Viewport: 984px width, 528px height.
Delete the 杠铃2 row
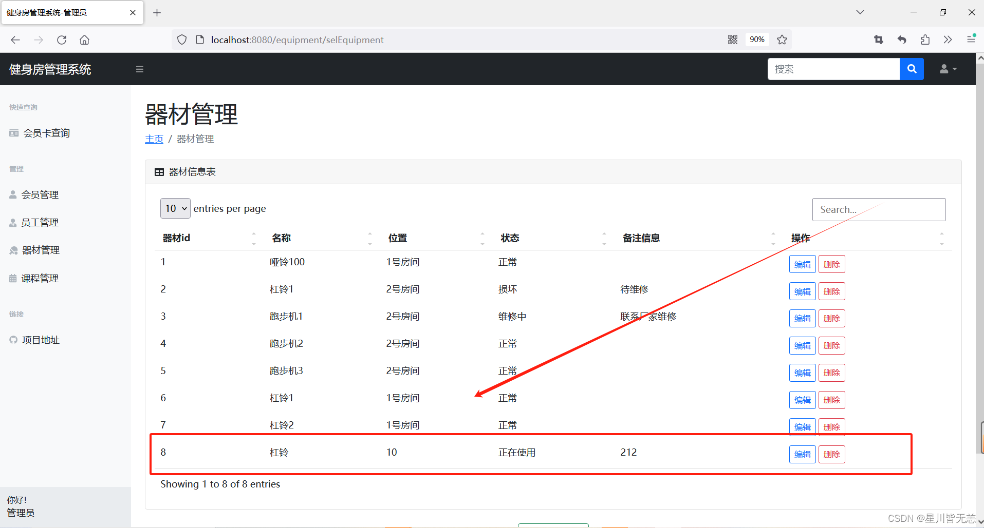(831, 427)
